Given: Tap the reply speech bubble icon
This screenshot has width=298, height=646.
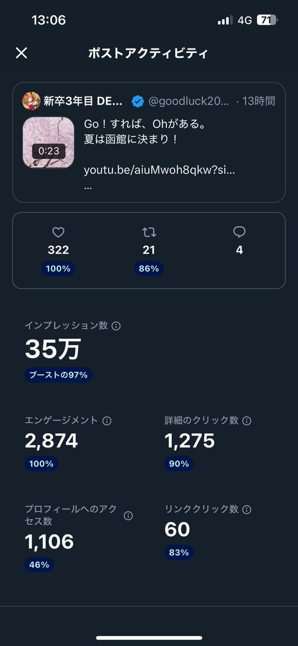Looking at the screenshot, I should tap(239, 232).
